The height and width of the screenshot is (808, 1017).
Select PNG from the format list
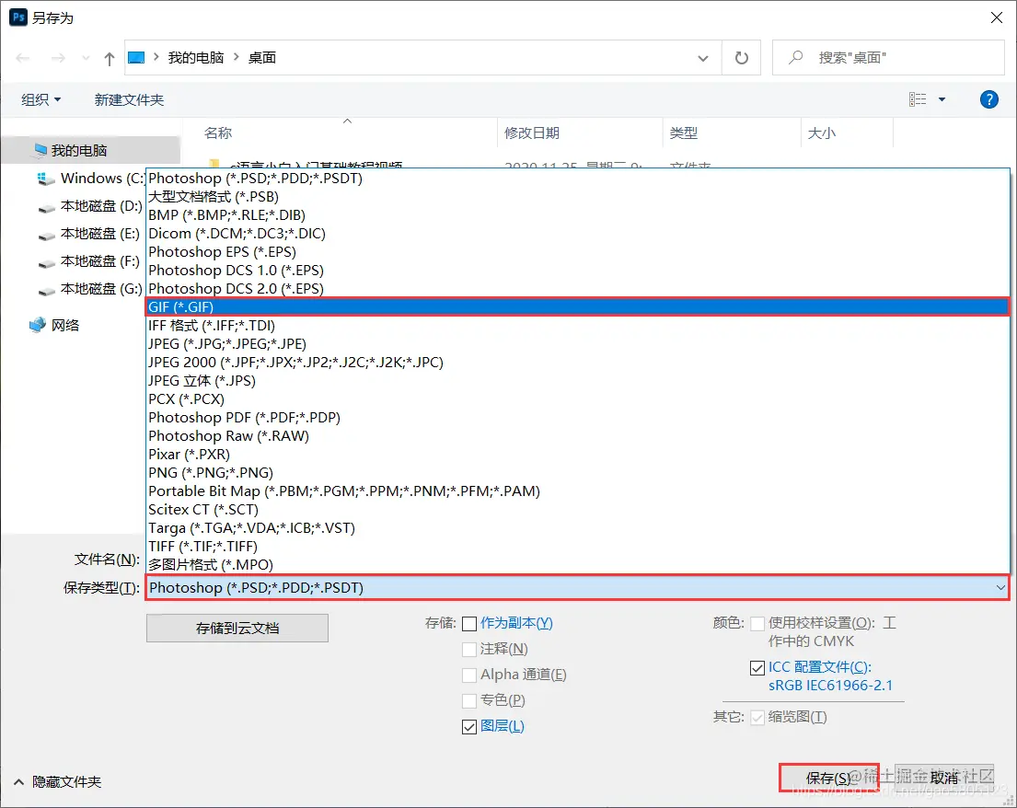(368, 472)
